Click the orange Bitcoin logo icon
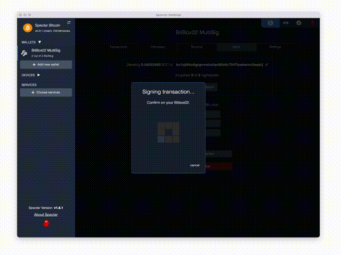Viewport: 341px width, 255px height. point(28,28)
